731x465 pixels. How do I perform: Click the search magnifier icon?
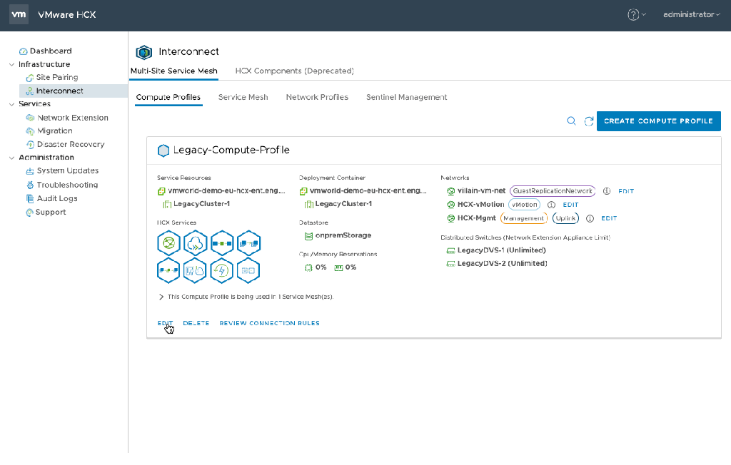coord(571,121)
